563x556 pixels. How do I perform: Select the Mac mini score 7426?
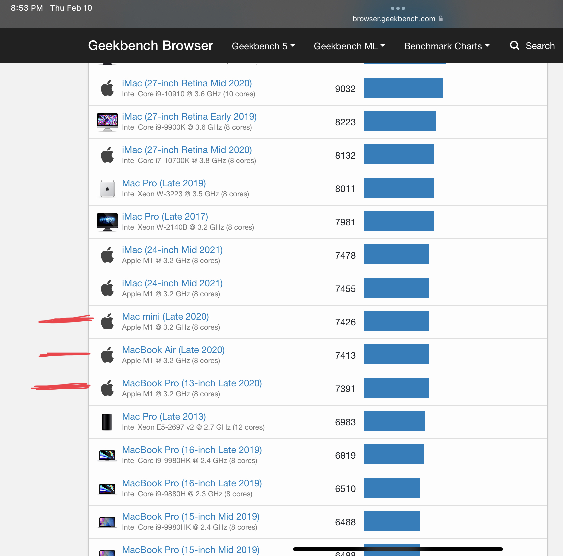345,322
